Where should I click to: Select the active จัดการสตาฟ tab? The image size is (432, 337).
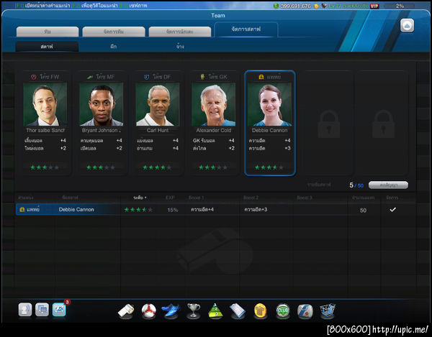246,29
